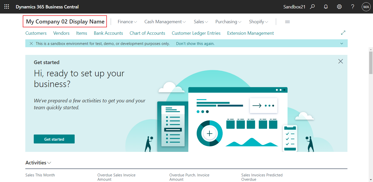373x182 pixels.
Task: Open the app launcher waffle icon
Action: coord(7,7)
